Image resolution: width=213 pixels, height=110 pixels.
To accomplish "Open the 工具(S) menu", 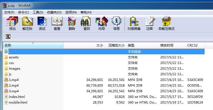I will click(38, 12).
